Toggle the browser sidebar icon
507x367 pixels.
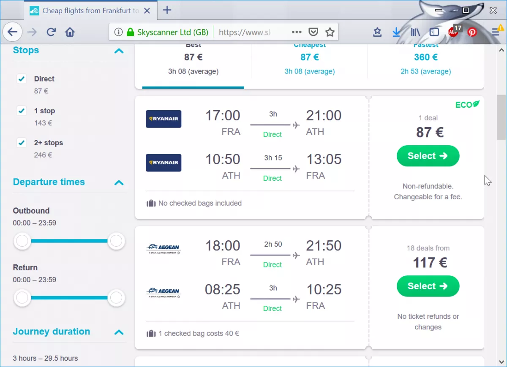click(434, 32)
